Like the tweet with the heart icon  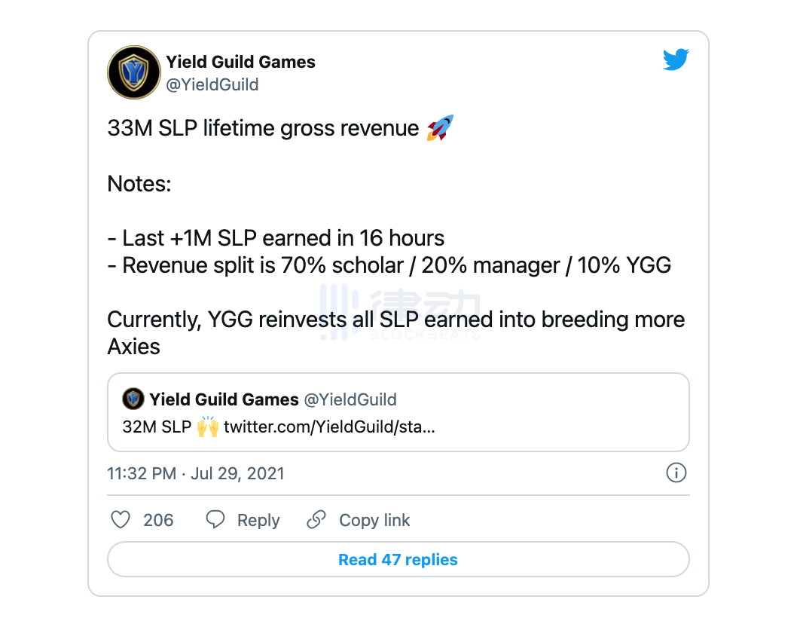[121, 519]
